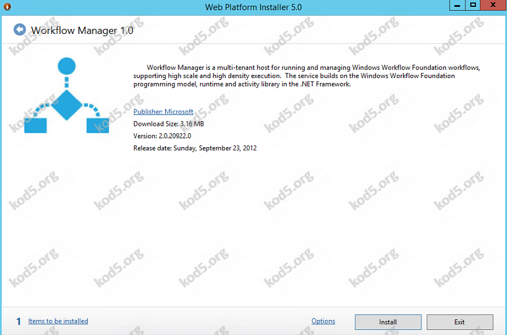The width and height of the screenshot is (507, 335).
Task: Click the Workflow Manager 1.0 heading
Action: click(x=82, y=30)
